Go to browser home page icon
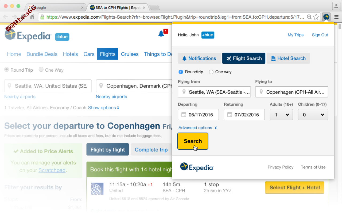Image resolution: width=342 pixels, height=213 pixels. (32, 17)
